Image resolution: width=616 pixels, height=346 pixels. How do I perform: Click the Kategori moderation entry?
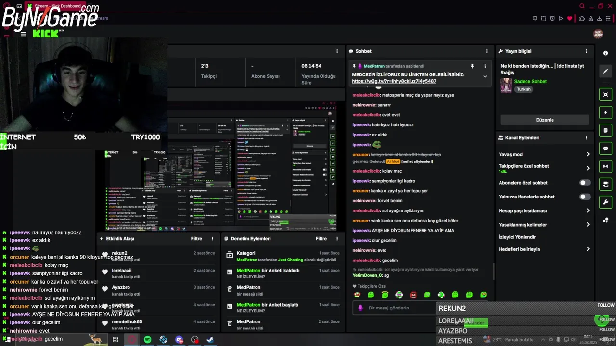[283, 256]
